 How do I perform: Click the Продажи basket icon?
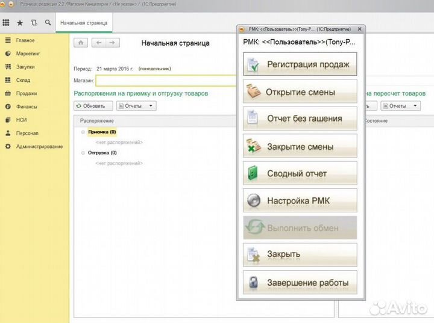(8, 93)
